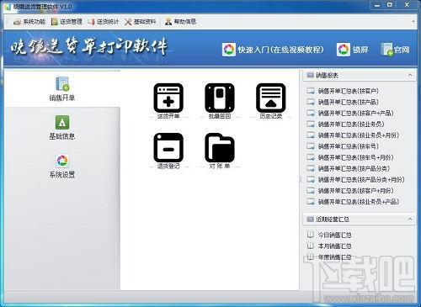Open report 销售开单汇总表(按业务员+月份)
Image resolution: width=421 pixels, height=307 pixels.
click(359, 135)
